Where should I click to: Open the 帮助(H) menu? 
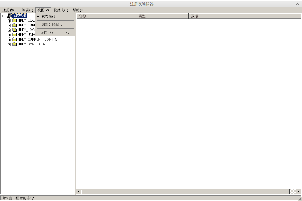pos(78,10)
